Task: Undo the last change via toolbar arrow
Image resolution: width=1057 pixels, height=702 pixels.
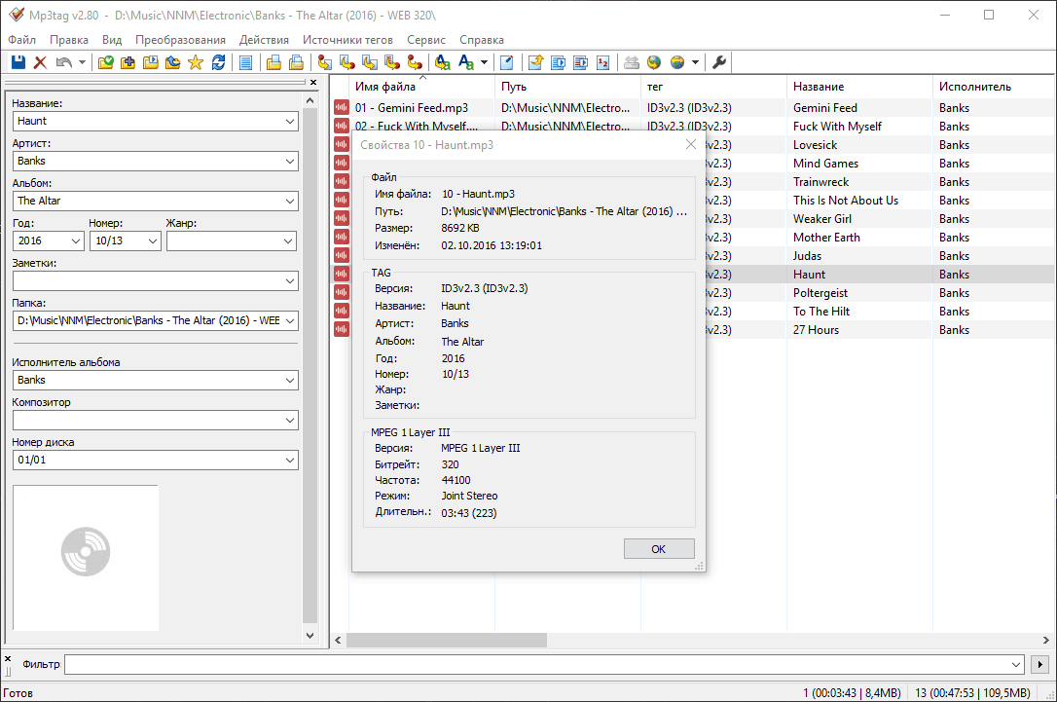Action: (x=63, y=62)
